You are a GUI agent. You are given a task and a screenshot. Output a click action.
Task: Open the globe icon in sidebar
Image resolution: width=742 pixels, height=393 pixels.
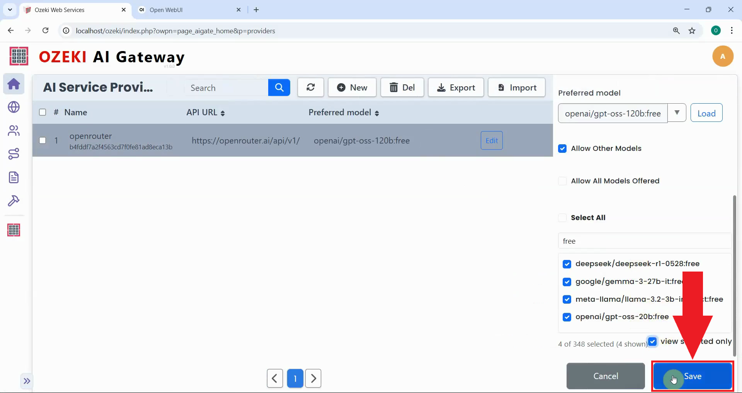14,107
